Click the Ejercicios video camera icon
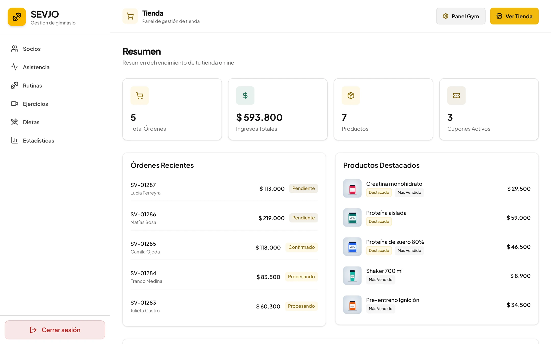This screenshot has height=344, width=551. point(15,104)
